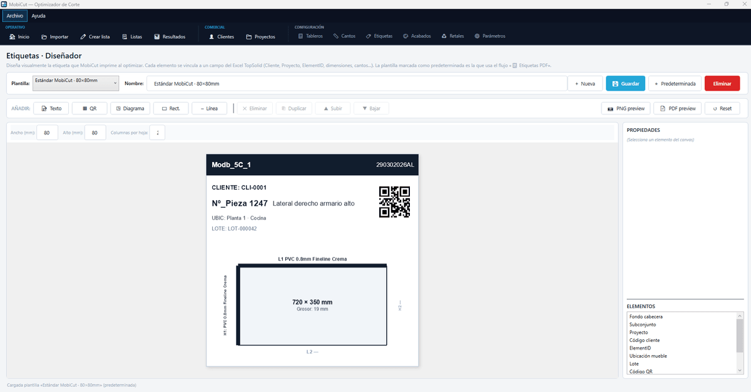Open the Inicio home icon

[x=13, y=37]
